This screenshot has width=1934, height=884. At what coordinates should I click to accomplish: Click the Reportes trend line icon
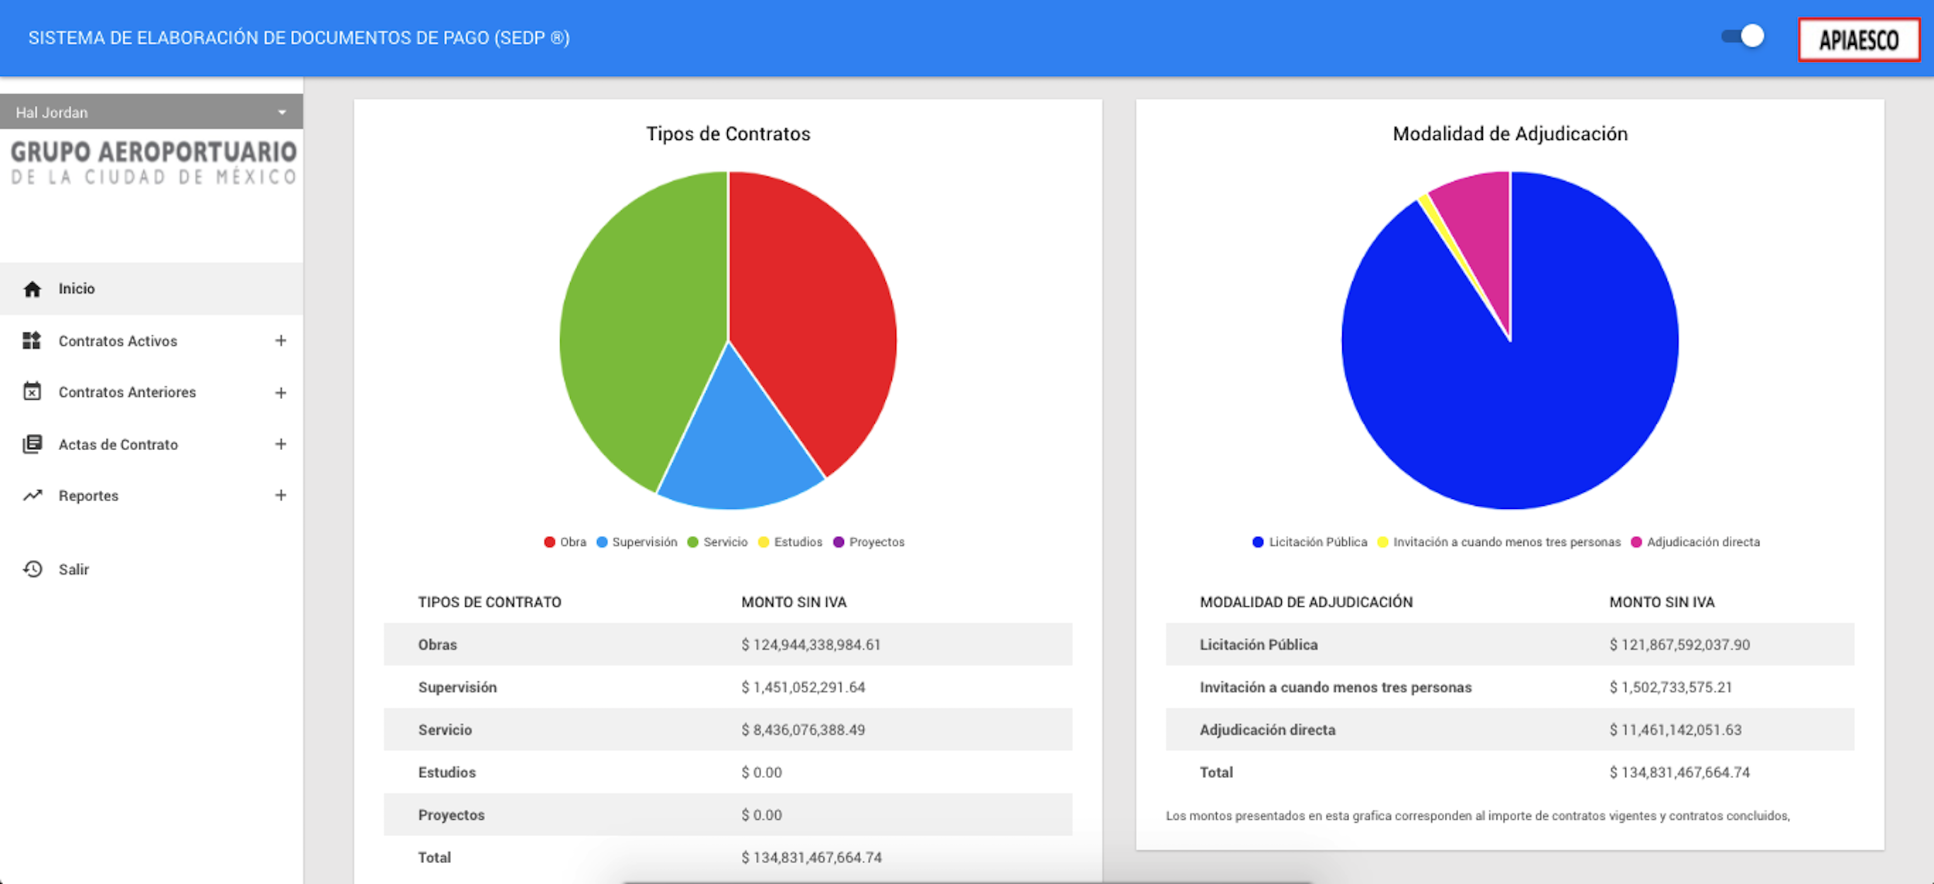(x=32, y=496)
